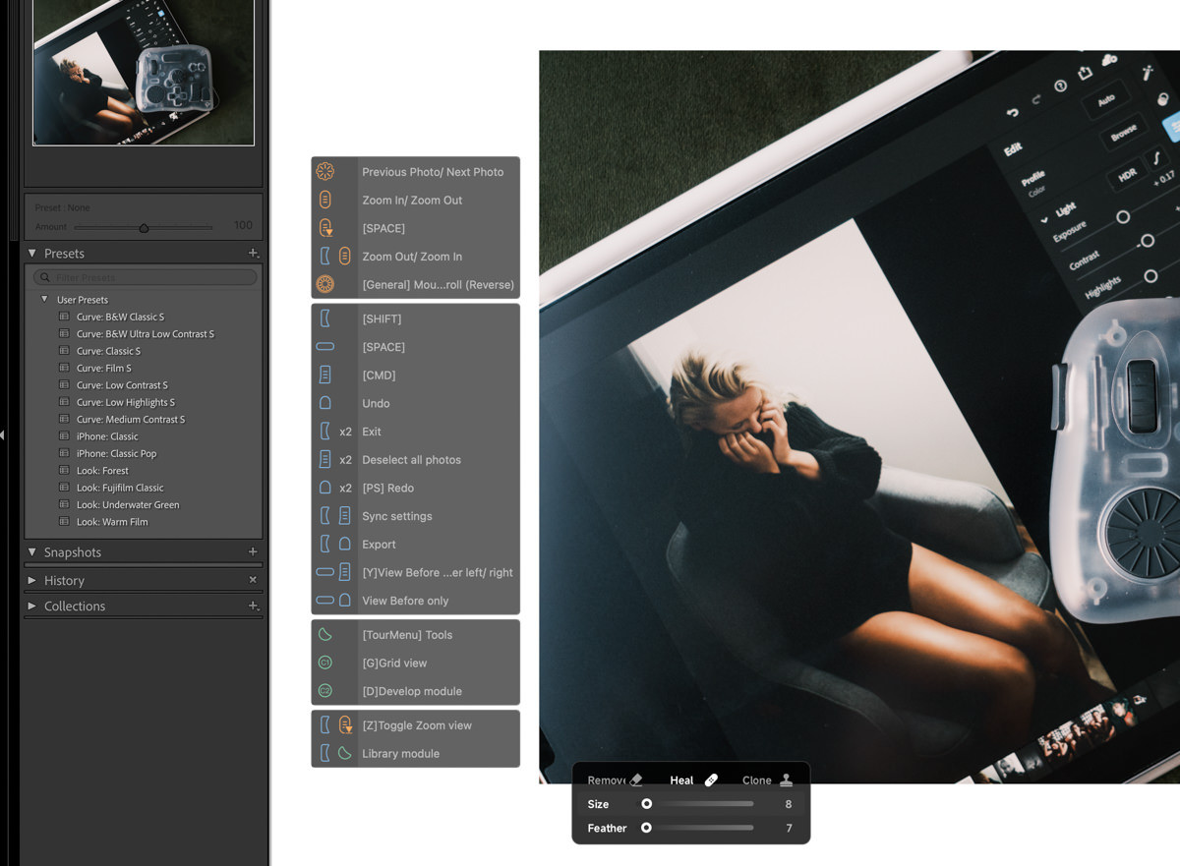Click the Remove eraser icon
Screen dimensions: 1180x866
click(x=637, y=778)
